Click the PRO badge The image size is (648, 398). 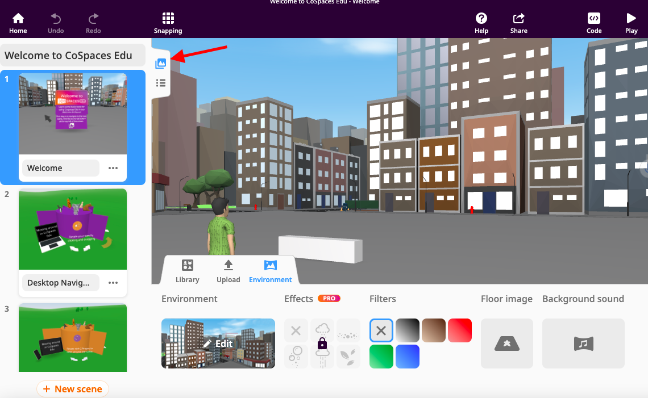[x=329, y=299]
